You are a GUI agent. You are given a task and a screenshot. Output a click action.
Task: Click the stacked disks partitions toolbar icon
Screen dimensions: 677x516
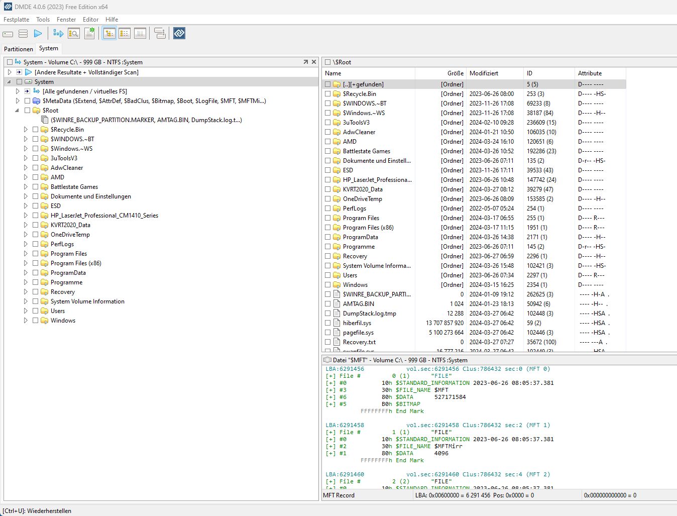(x=23, y=34)
